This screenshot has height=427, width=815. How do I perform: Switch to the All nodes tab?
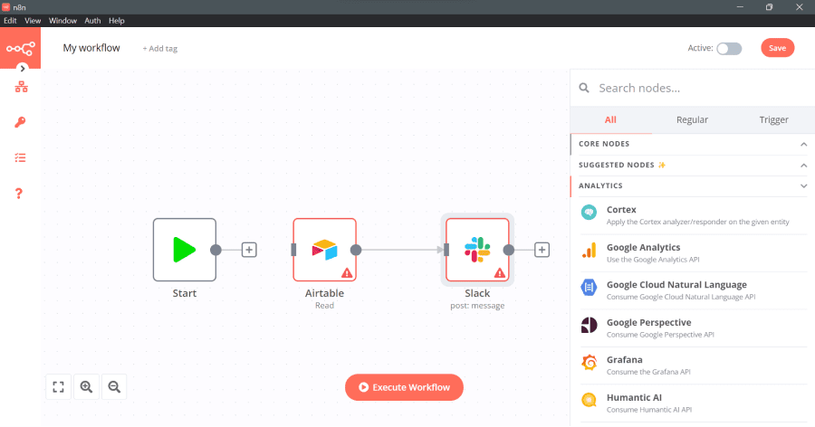coord(610,120)
